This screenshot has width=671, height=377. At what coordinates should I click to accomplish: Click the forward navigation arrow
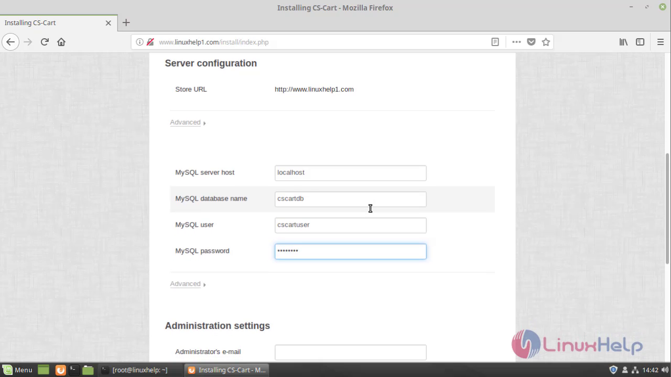[x=28, y=42]
